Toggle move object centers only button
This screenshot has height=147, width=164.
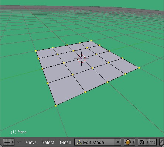point(153,142)
